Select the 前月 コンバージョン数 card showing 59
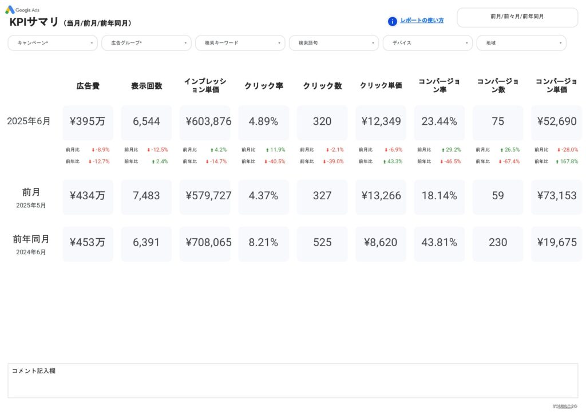The width and height of the screenshot is (586, 414). point(498,196)
